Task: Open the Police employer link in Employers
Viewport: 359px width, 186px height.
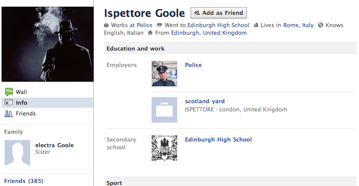Action: coord(193,65)
